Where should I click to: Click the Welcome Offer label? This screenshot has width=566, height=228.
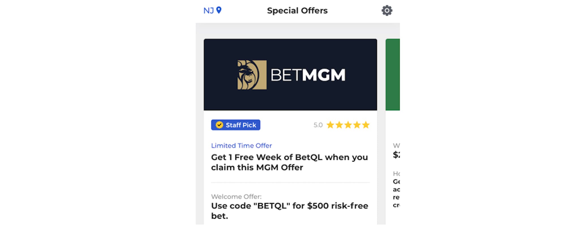[236, 197]
